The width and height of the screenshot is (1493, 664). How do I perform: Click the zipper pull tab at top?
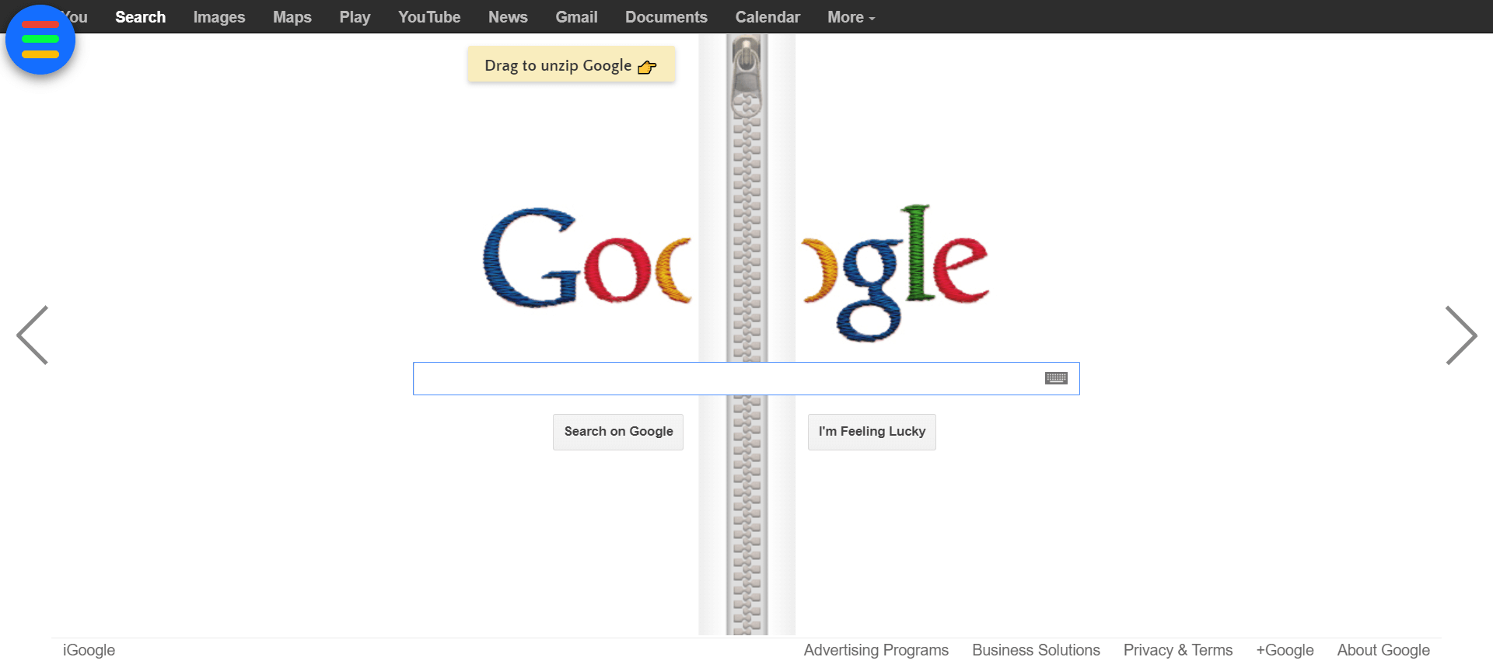[x=746, y=76]
